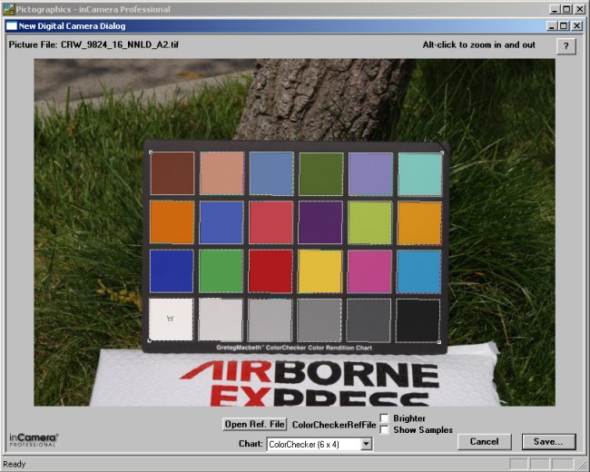Enable the Brighter checkbox

(384, 418)
